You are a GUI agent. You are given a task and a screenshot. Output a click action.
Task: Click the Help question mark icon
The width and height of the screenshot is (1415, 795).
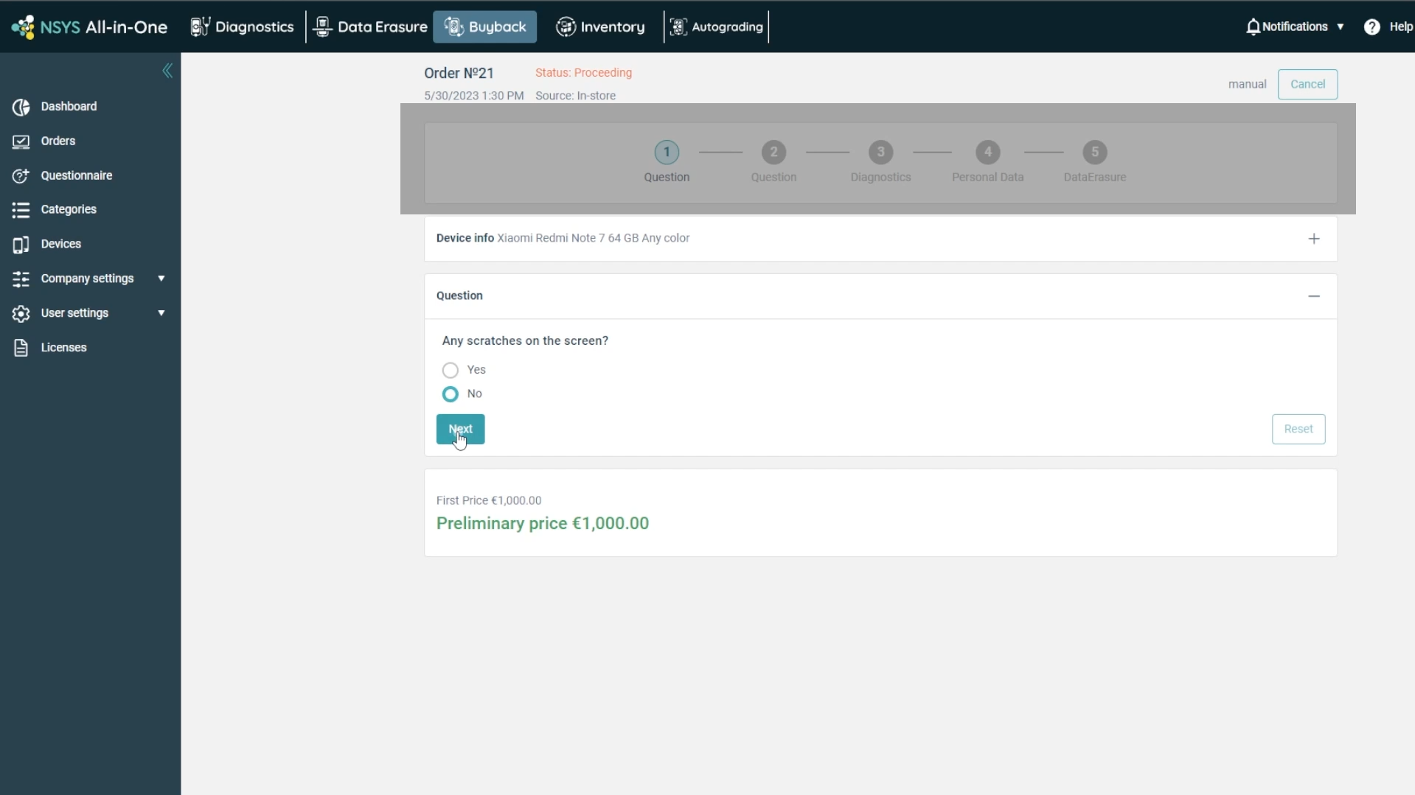pyautogui.click(x=1371, y=27)
